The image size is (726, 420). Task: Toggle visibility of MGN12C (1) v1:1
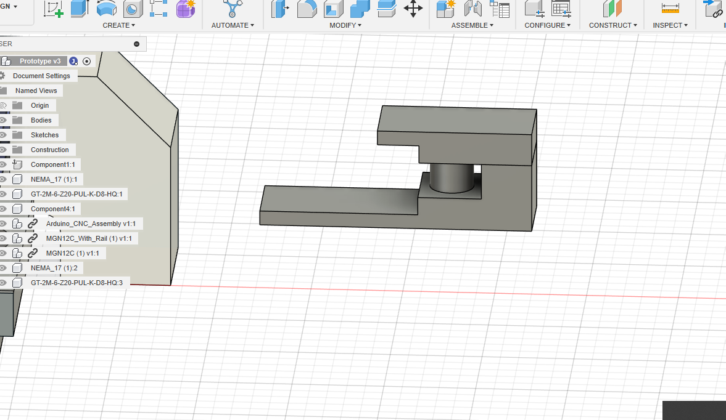point(3,253)
